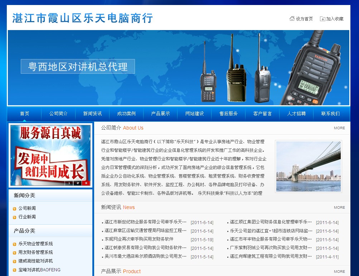Open news link 东妮网业再次牵手购买用友财务软件
Screen dimensions: 359x276
(139, 239)
